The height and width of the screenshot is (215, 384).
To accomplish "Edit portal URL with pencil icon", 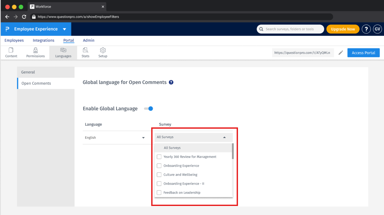I will (x=341, y=53).
